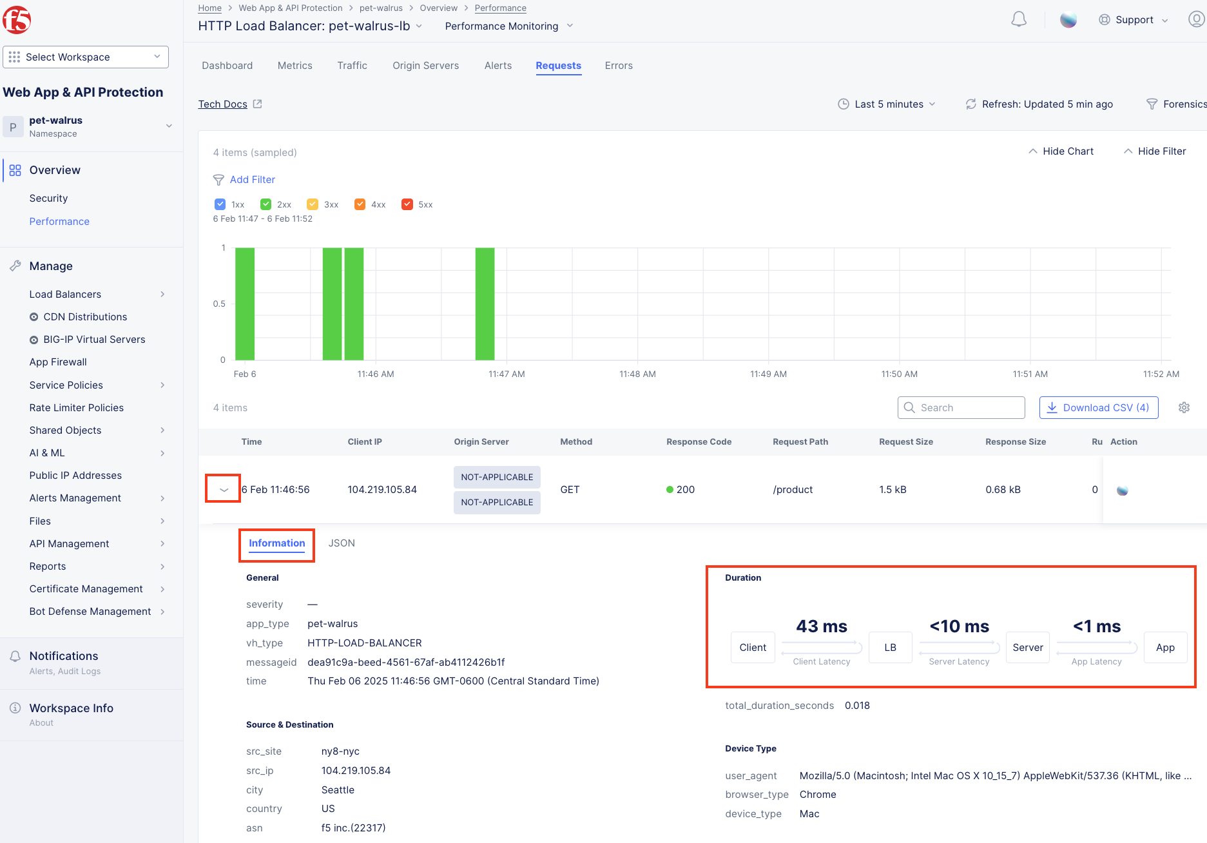Click the Download CSV (4) button

pos(1099,407)
